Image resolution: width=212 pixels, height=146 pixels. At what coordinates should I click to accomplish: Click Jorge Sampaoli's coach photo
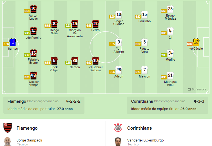(x=8, y=142)
